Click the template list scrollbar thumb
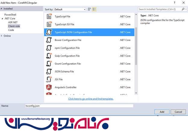Image resolution: width=188 pixels, height=131 pixels. [x=136, y=46]
